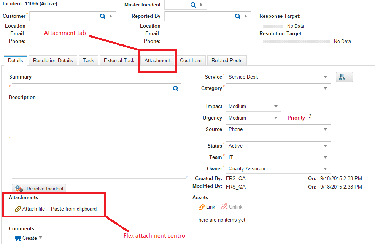Click the Resolve Incident button
375x244 pixels.
click(39, 189)
